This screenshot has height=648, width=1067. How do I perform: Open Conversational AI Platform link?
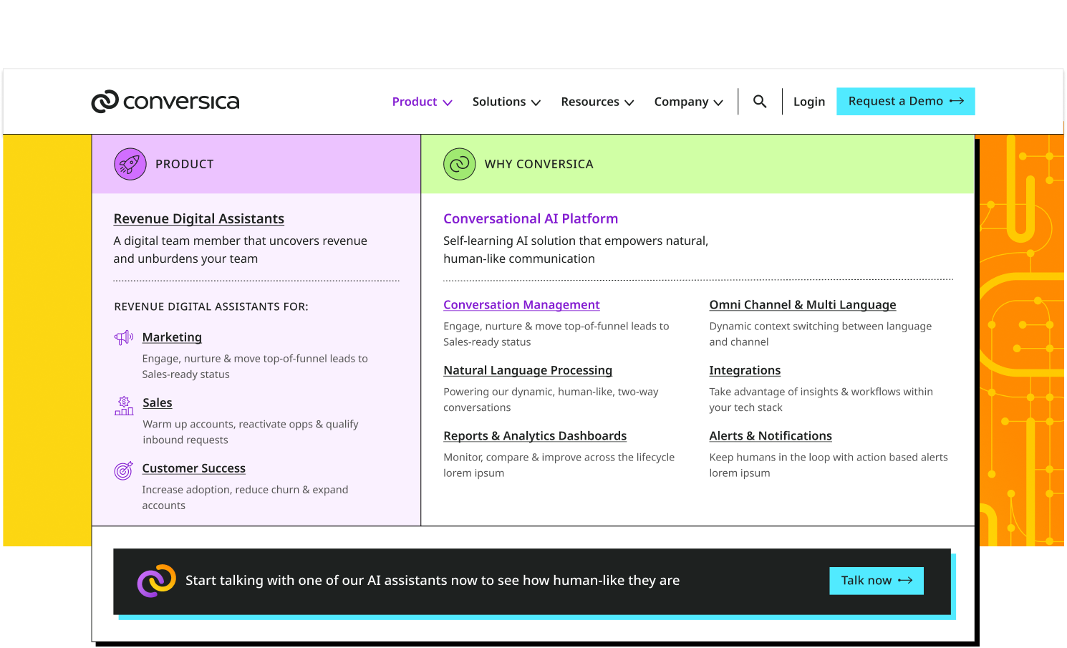coord(530,219)
